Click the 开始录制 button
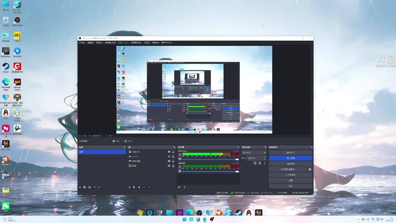The width and height of the screenshot is (396, 223). tap(290, 164)
